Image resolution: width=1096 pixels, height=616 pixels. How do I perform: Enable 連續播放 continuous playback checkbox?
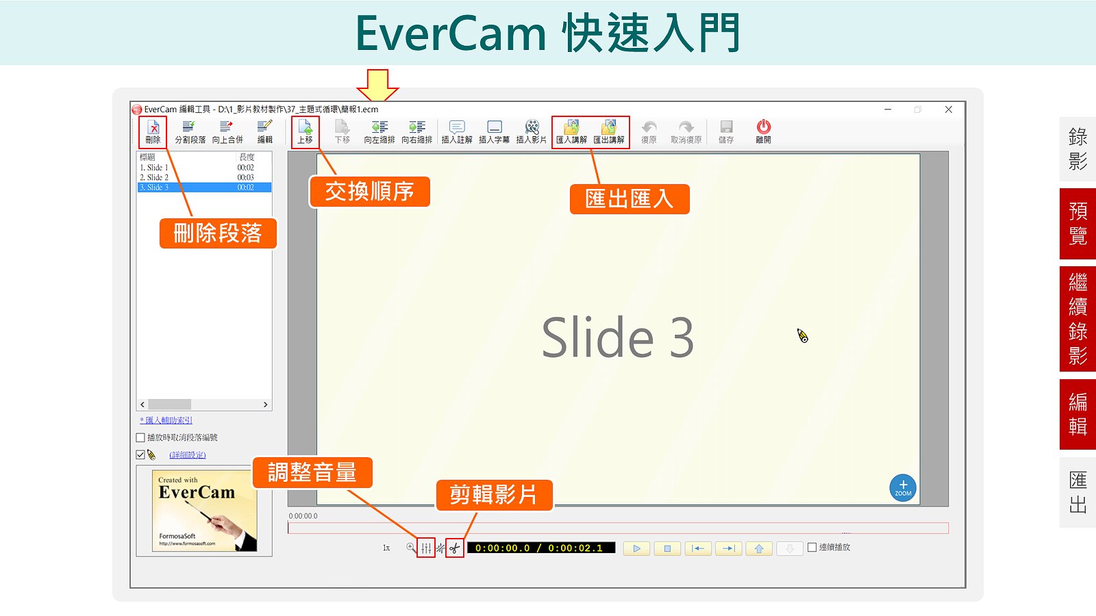pyautogui.click(x=812, y=548)
